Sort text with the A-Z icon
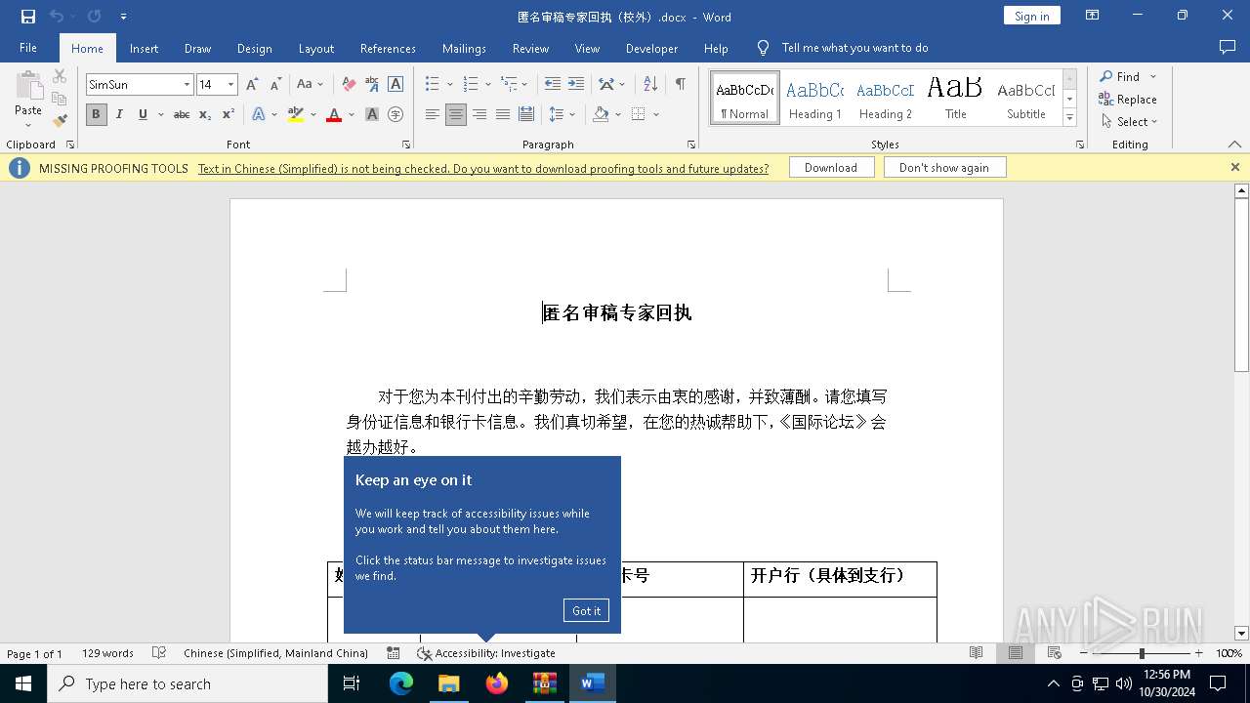 point(650,85)
